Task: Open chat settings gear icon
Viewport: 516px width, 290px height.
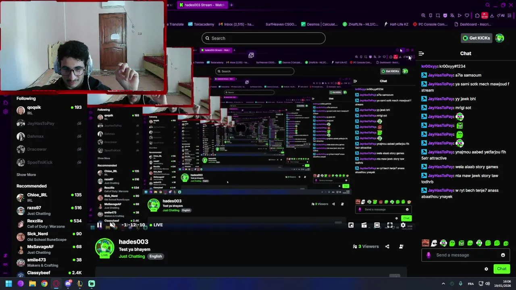Action: (486, 269)
